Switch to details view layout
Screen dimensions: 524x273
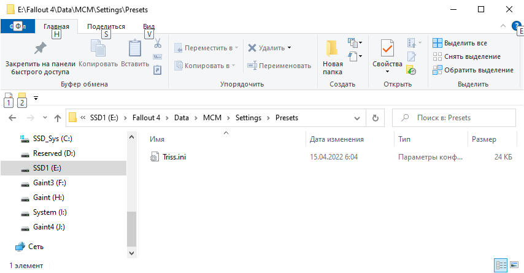coord(501,265)
